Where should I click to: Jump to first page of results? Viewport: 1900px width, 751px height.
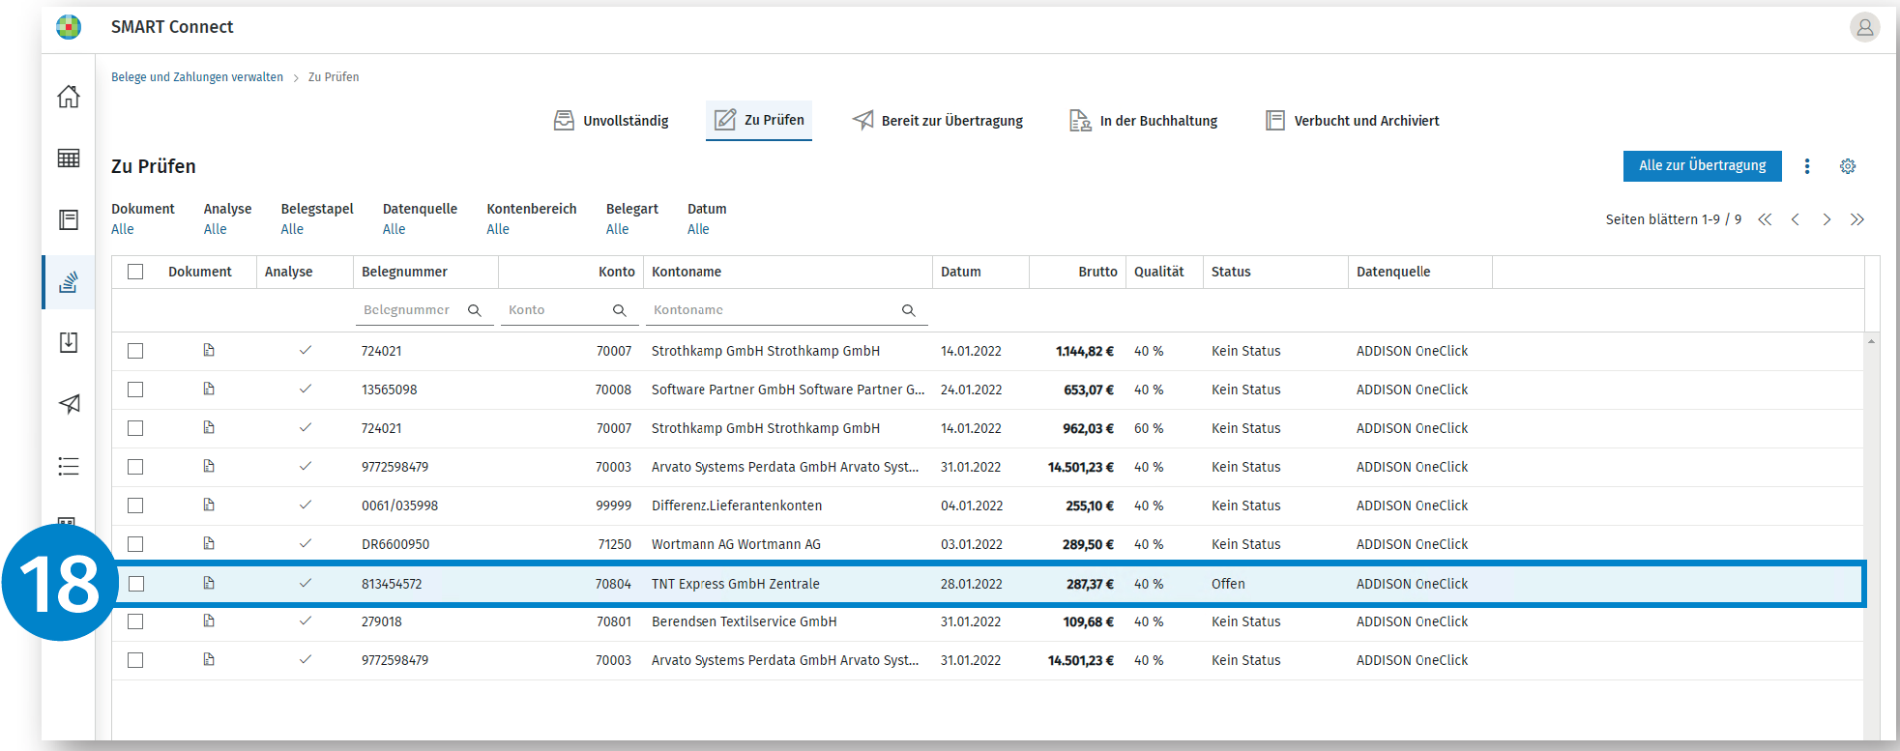click(1765, 219)
